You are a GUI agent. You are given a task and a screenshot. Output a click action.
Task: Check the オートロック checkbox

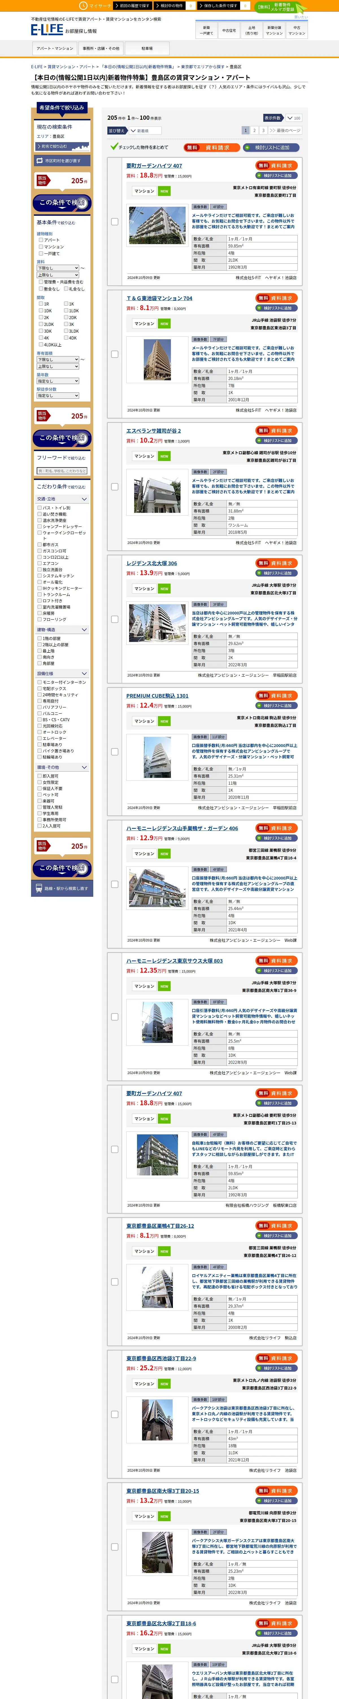[x=40, y=731]
